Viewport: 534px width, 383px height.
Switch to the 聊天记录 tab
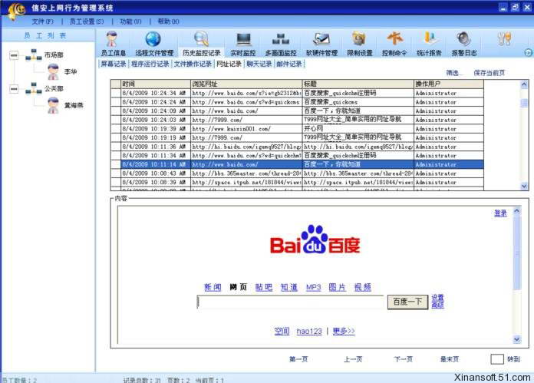coord(259,64)
